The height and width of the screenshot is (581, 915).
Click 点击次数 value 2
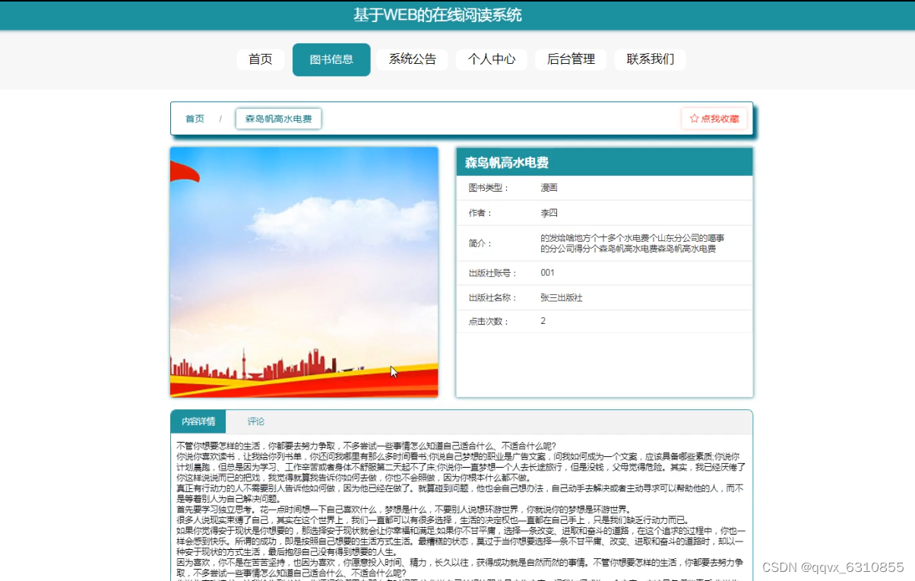click(x=543, y=321)
